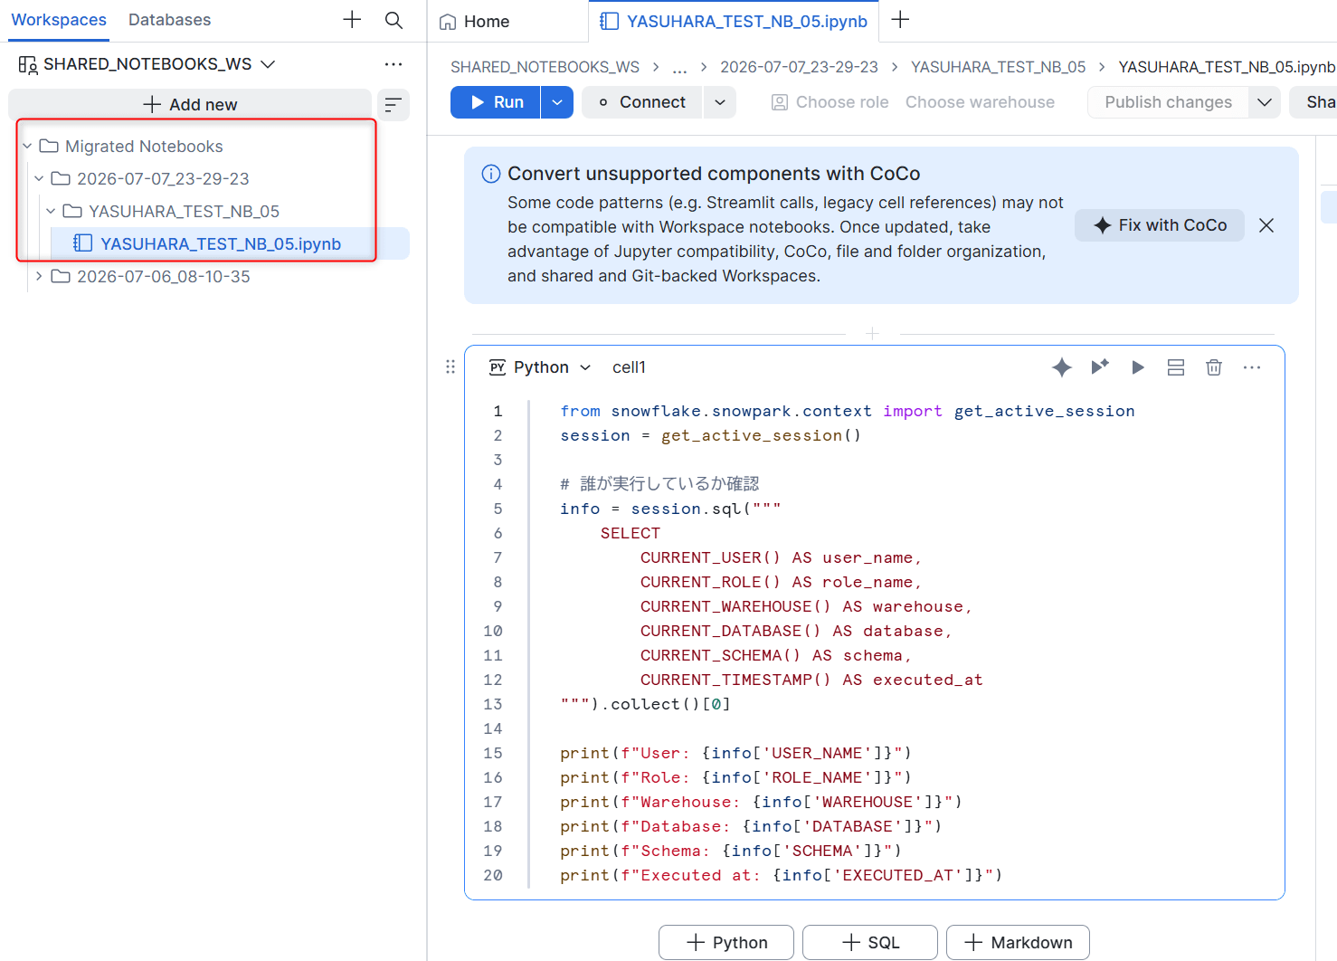Click the workspace icon beside SHARED_NOTEBOOKS_WS
This screenshot has width=1337, height=961.
pyautogui.click(x=28, y=64)
